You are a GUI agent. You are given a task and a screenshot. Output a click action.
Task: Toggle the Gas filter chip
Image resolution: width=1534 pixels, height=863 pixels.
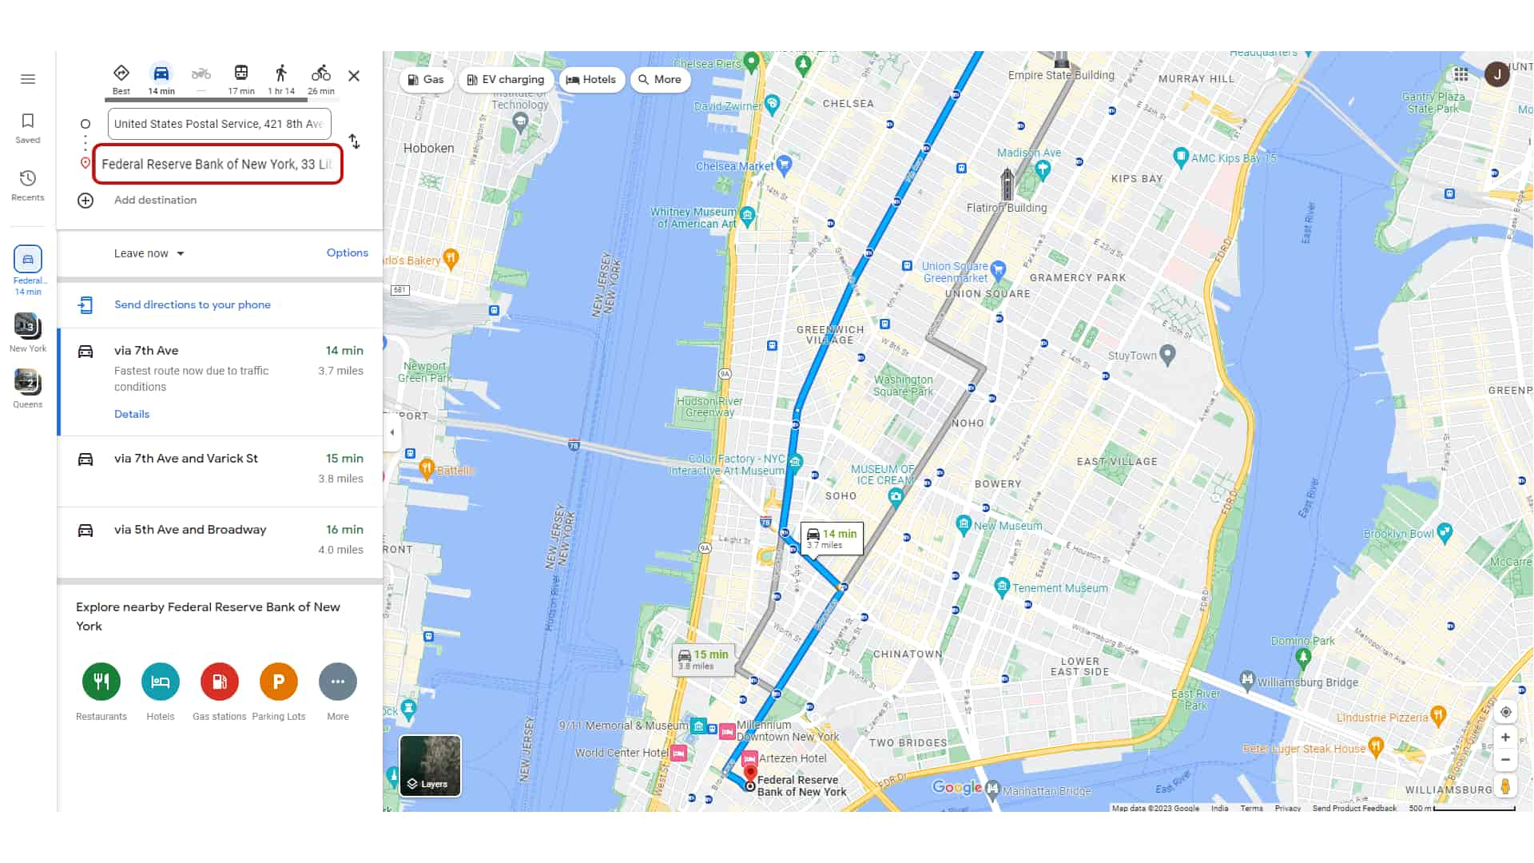click(x=424, y=79)
